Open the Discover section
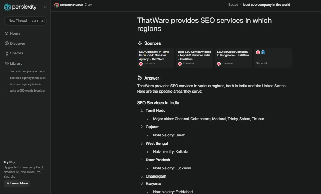Image resolution: width=321 pixels, height=194 pixels. click(x=15, y=44)
